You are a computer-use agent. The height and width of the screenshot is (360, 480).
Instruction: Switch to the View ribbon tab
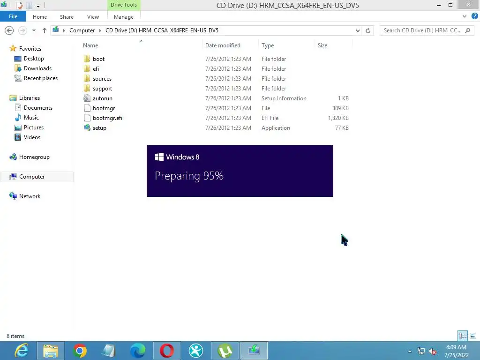(x=93, y=17)
